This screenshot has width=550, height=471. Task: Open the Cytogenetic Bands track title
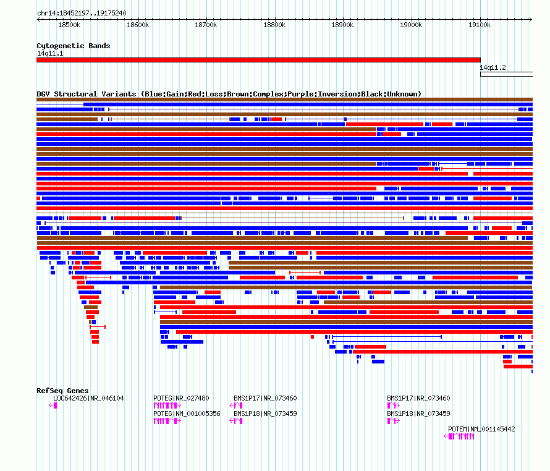[x=74, y=46]
